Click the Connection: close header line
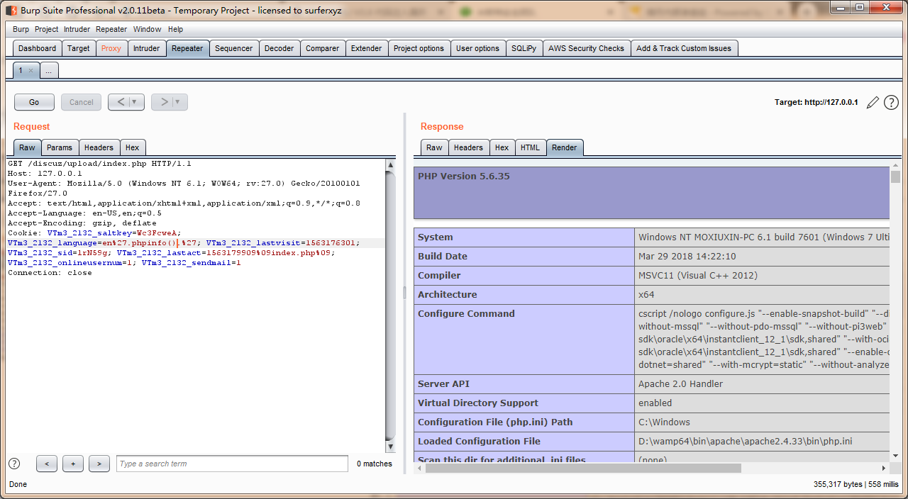Viewport: 908px width, 499px height. point(50,272)
